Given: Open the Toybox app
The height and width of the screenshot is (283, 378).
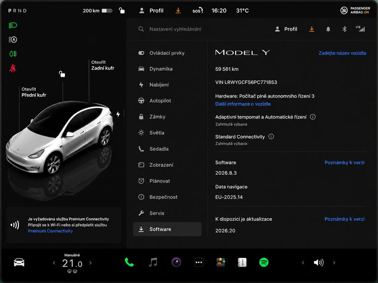Looking at the screenshot, I should pyautogui.click(x=220, y=262).
